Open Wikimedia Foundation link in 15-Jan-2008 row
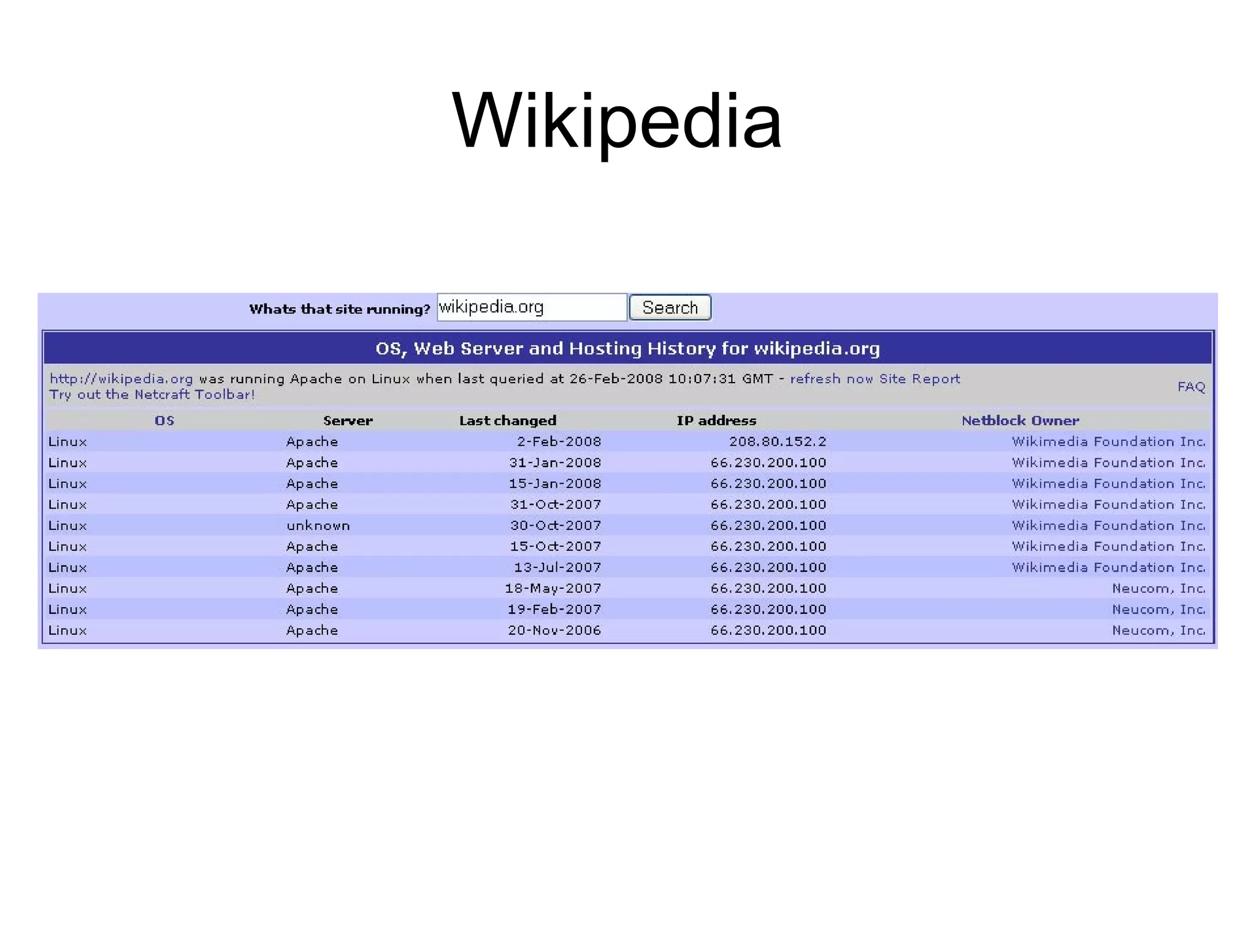The image size is (1256, 942). (x=1108, y=483)
